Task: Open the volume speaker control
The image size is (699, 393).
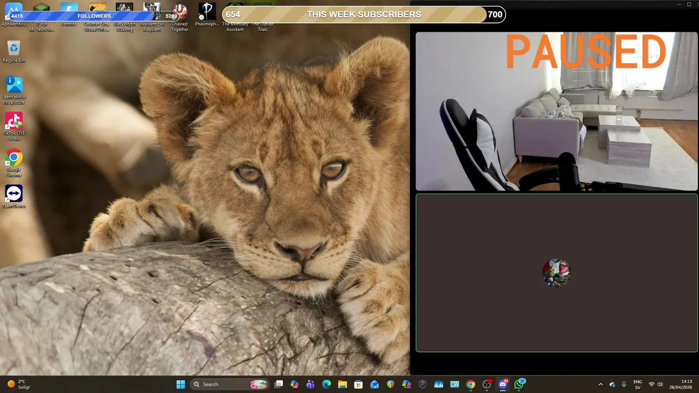Action: 660,384
